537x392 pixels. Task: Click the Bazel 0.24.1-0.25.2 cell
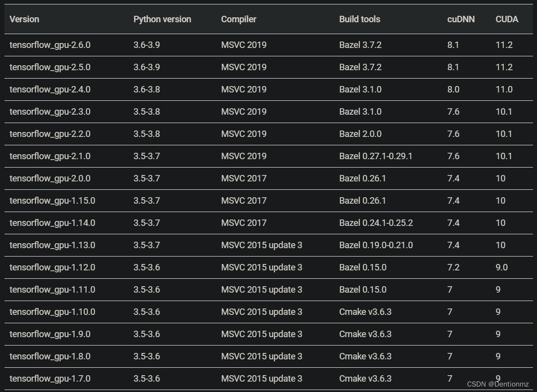pos(376,223)
